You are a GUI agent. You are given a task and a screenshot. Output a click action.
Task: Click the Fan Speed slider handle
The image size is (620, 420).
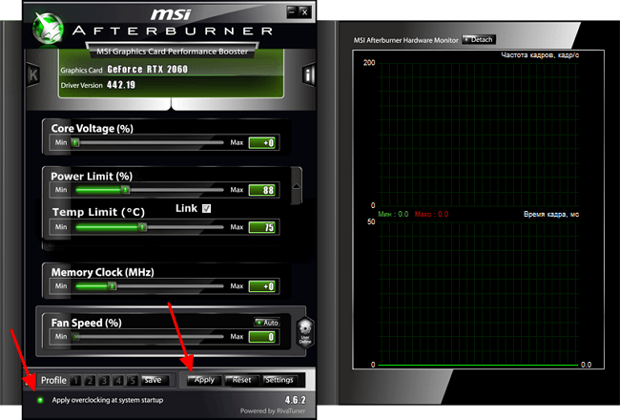[x=76, y=337]
